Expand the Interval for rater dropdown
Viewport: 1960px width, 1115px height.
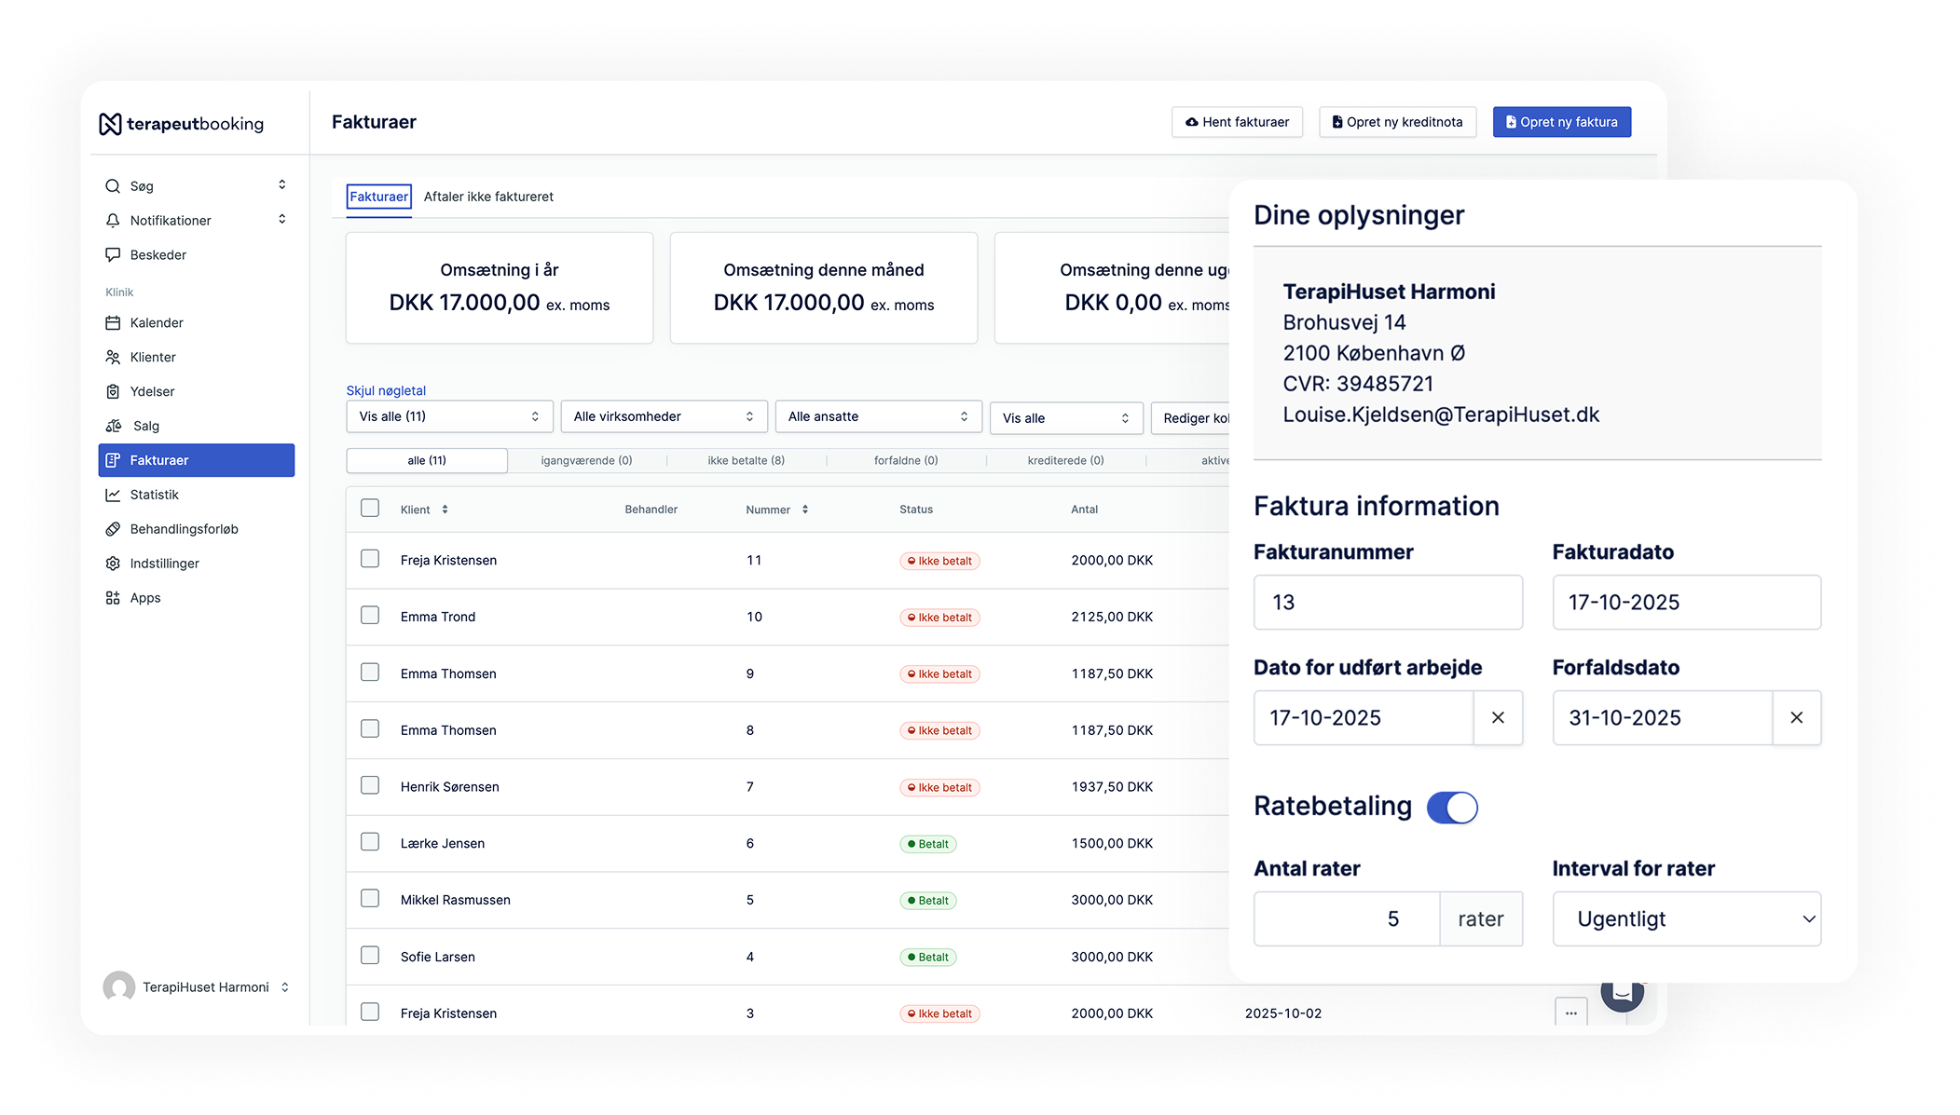tap(1686, 918)
